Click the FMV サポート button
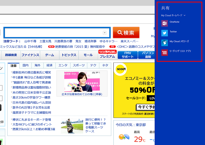205x145 pixels. click(x=128, y=55)
